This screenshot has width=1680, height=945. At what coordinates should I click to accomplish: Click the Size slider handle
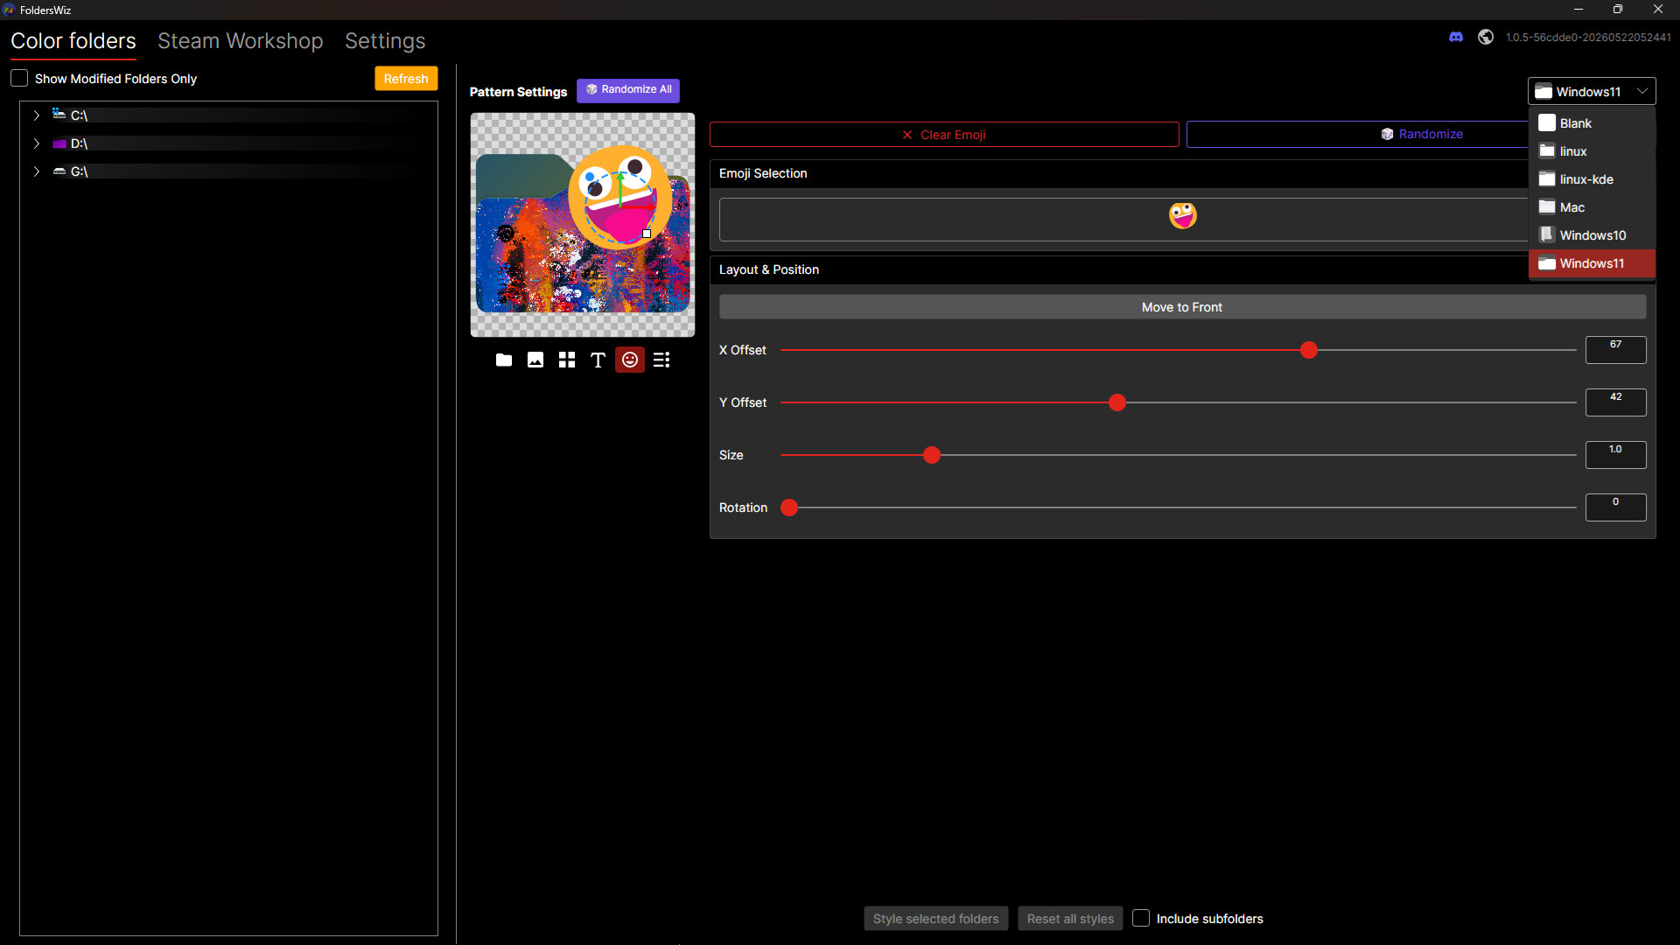click(x=932, y=455)
